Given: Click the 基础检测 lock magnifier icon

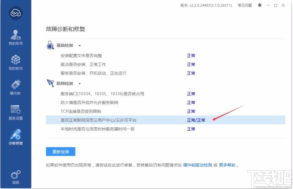Looking at the screenshot, I should click(50, 45).
